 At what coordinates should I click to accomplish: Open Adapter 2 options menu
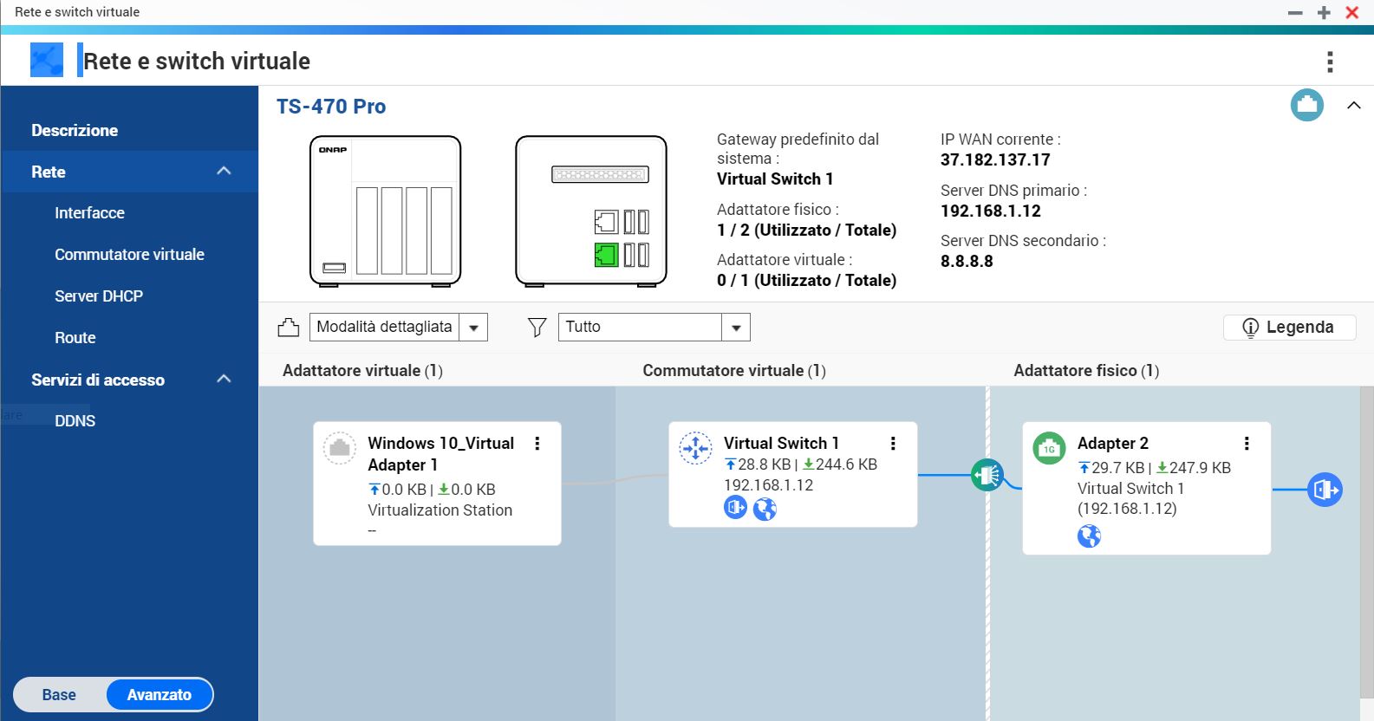pos(1247,444)
